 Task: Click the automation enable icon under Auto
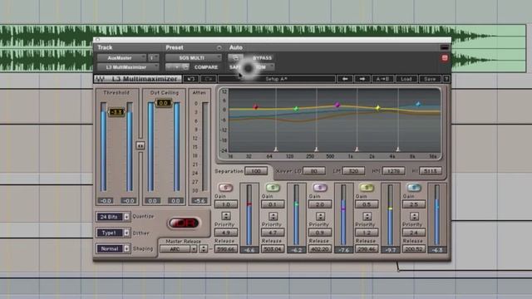(235, 57)
